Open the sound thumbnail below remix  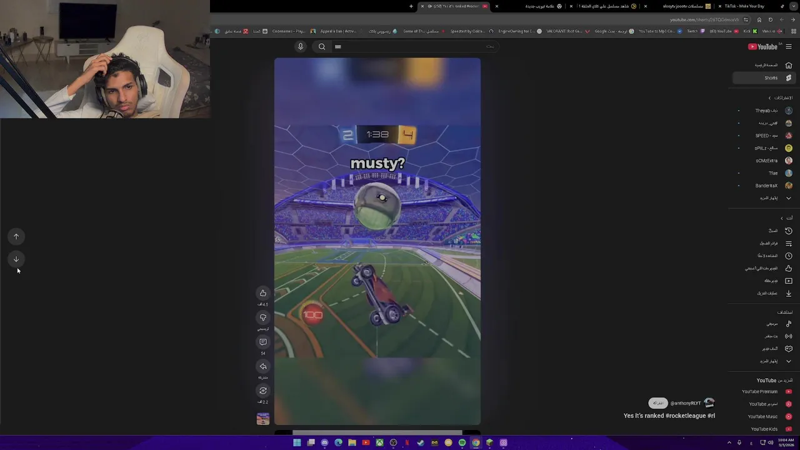click(263, 419)
